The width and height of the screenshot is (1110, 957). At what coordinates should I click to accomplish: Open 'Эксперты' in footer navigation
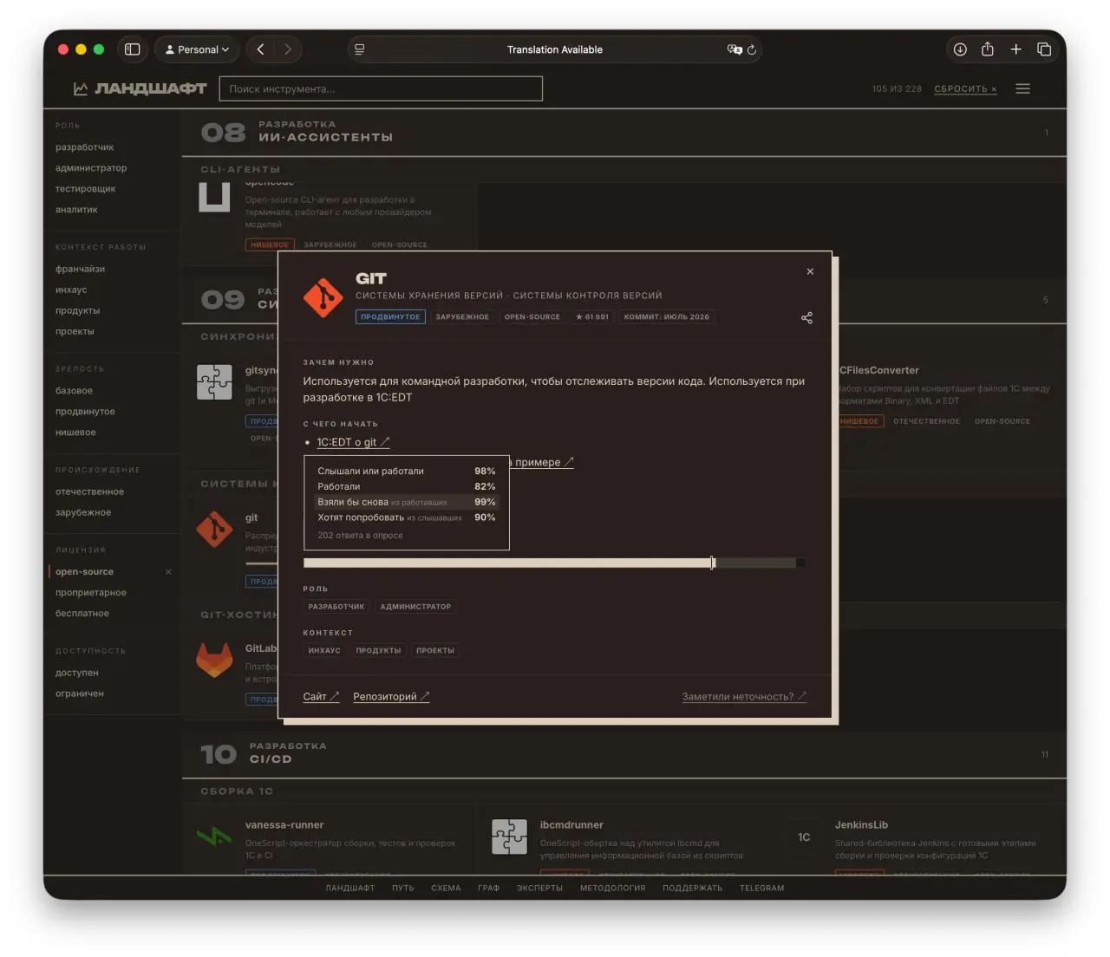(539, 888)
